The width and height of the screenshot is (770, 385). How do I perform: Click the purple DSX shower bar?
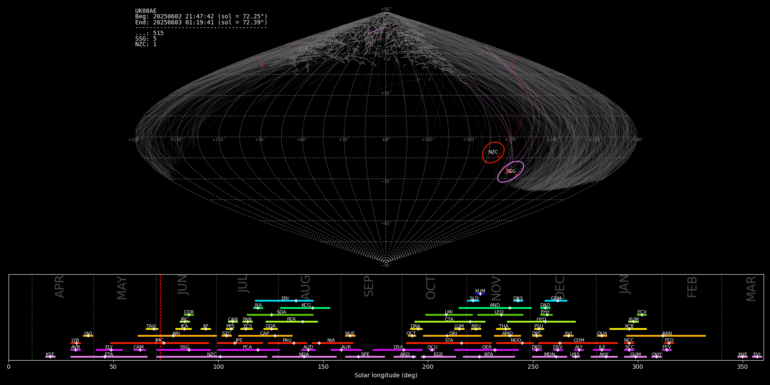pos(397,350)
